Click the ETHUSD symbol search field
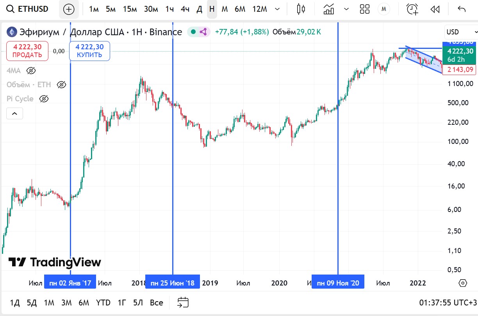 (29, 9)
